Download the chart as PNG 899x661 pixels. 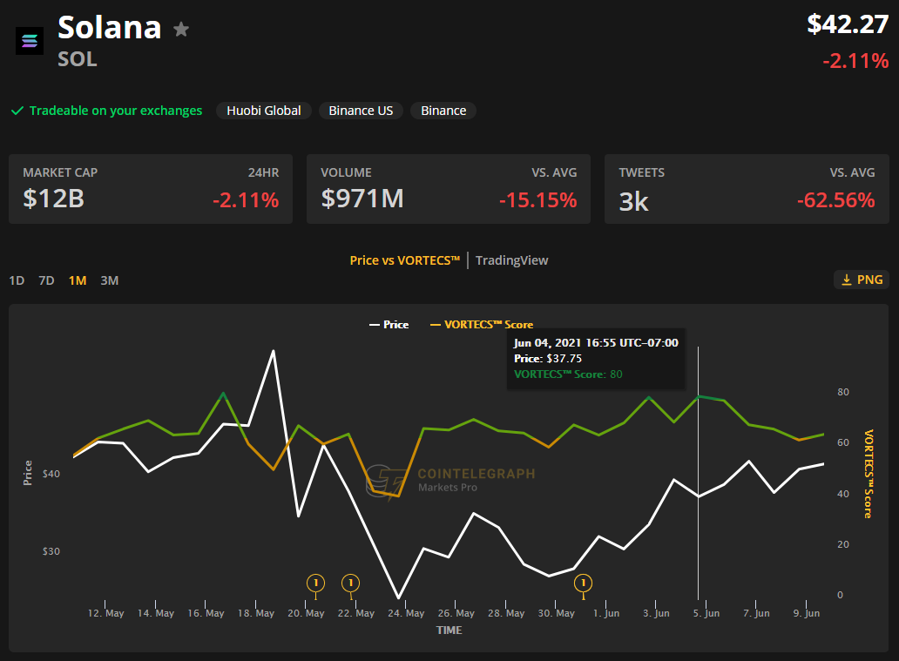(861, 280)
